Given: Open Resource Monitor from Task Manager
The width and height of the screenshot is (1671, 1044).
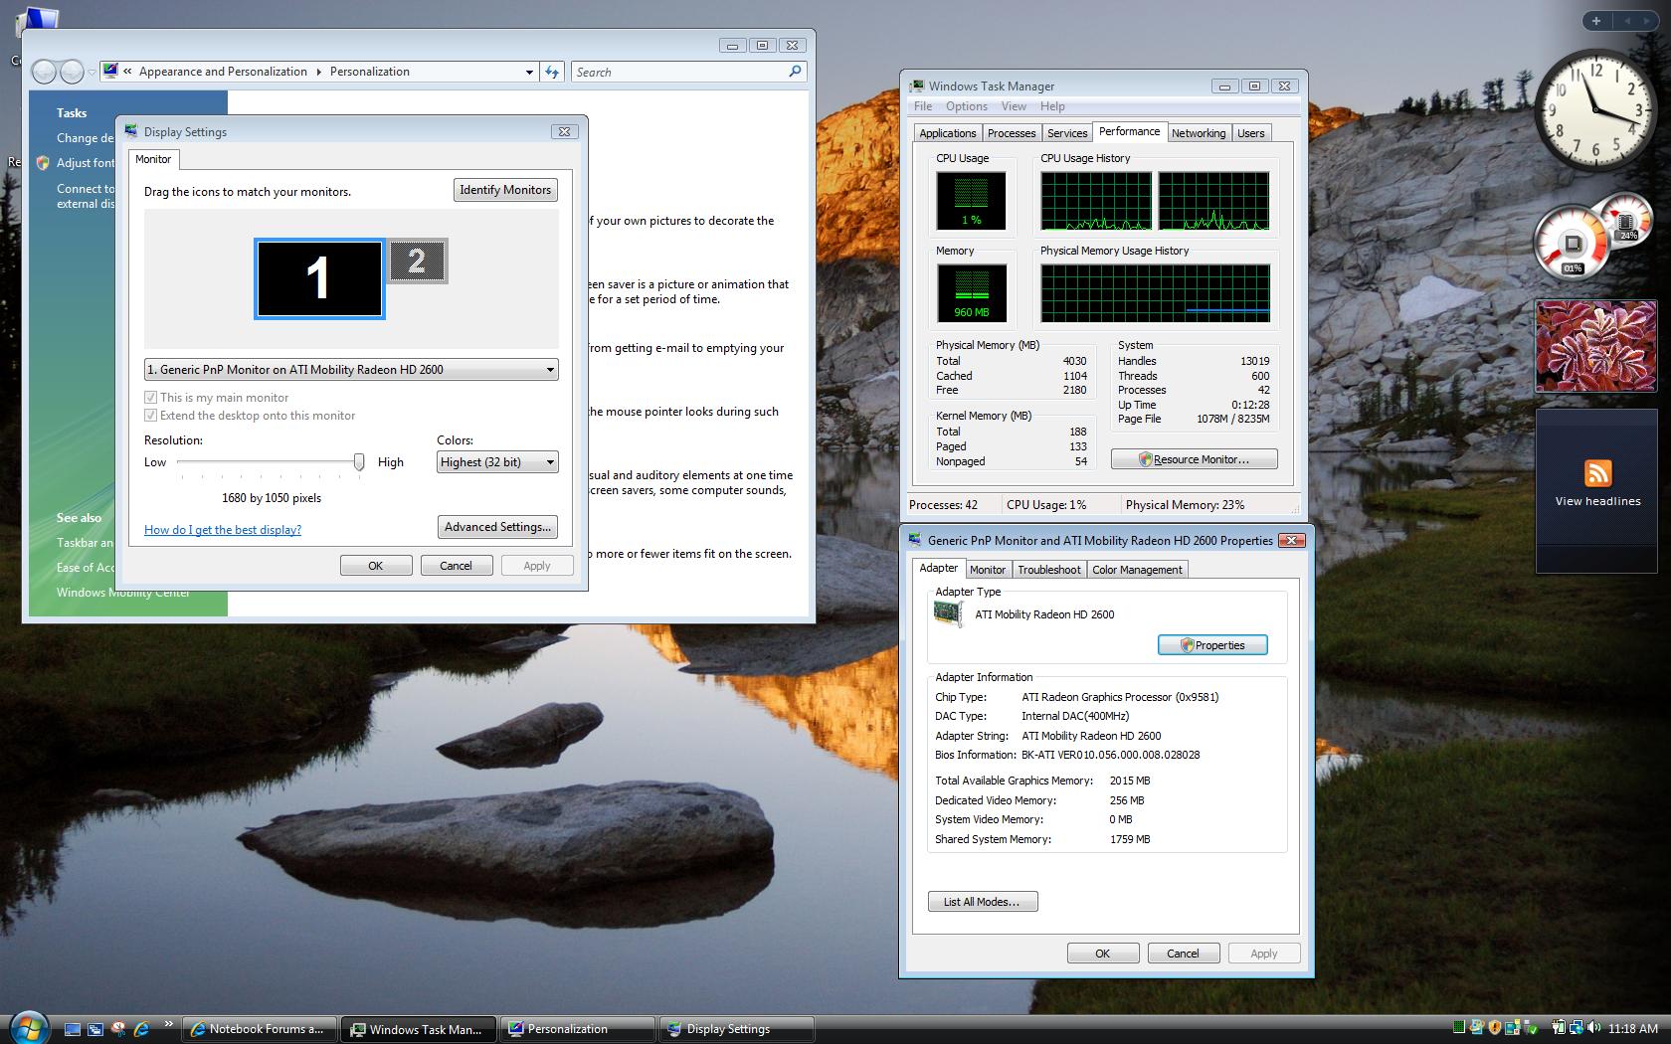Looking at the screenshot, I should [x=1195, y=459].
